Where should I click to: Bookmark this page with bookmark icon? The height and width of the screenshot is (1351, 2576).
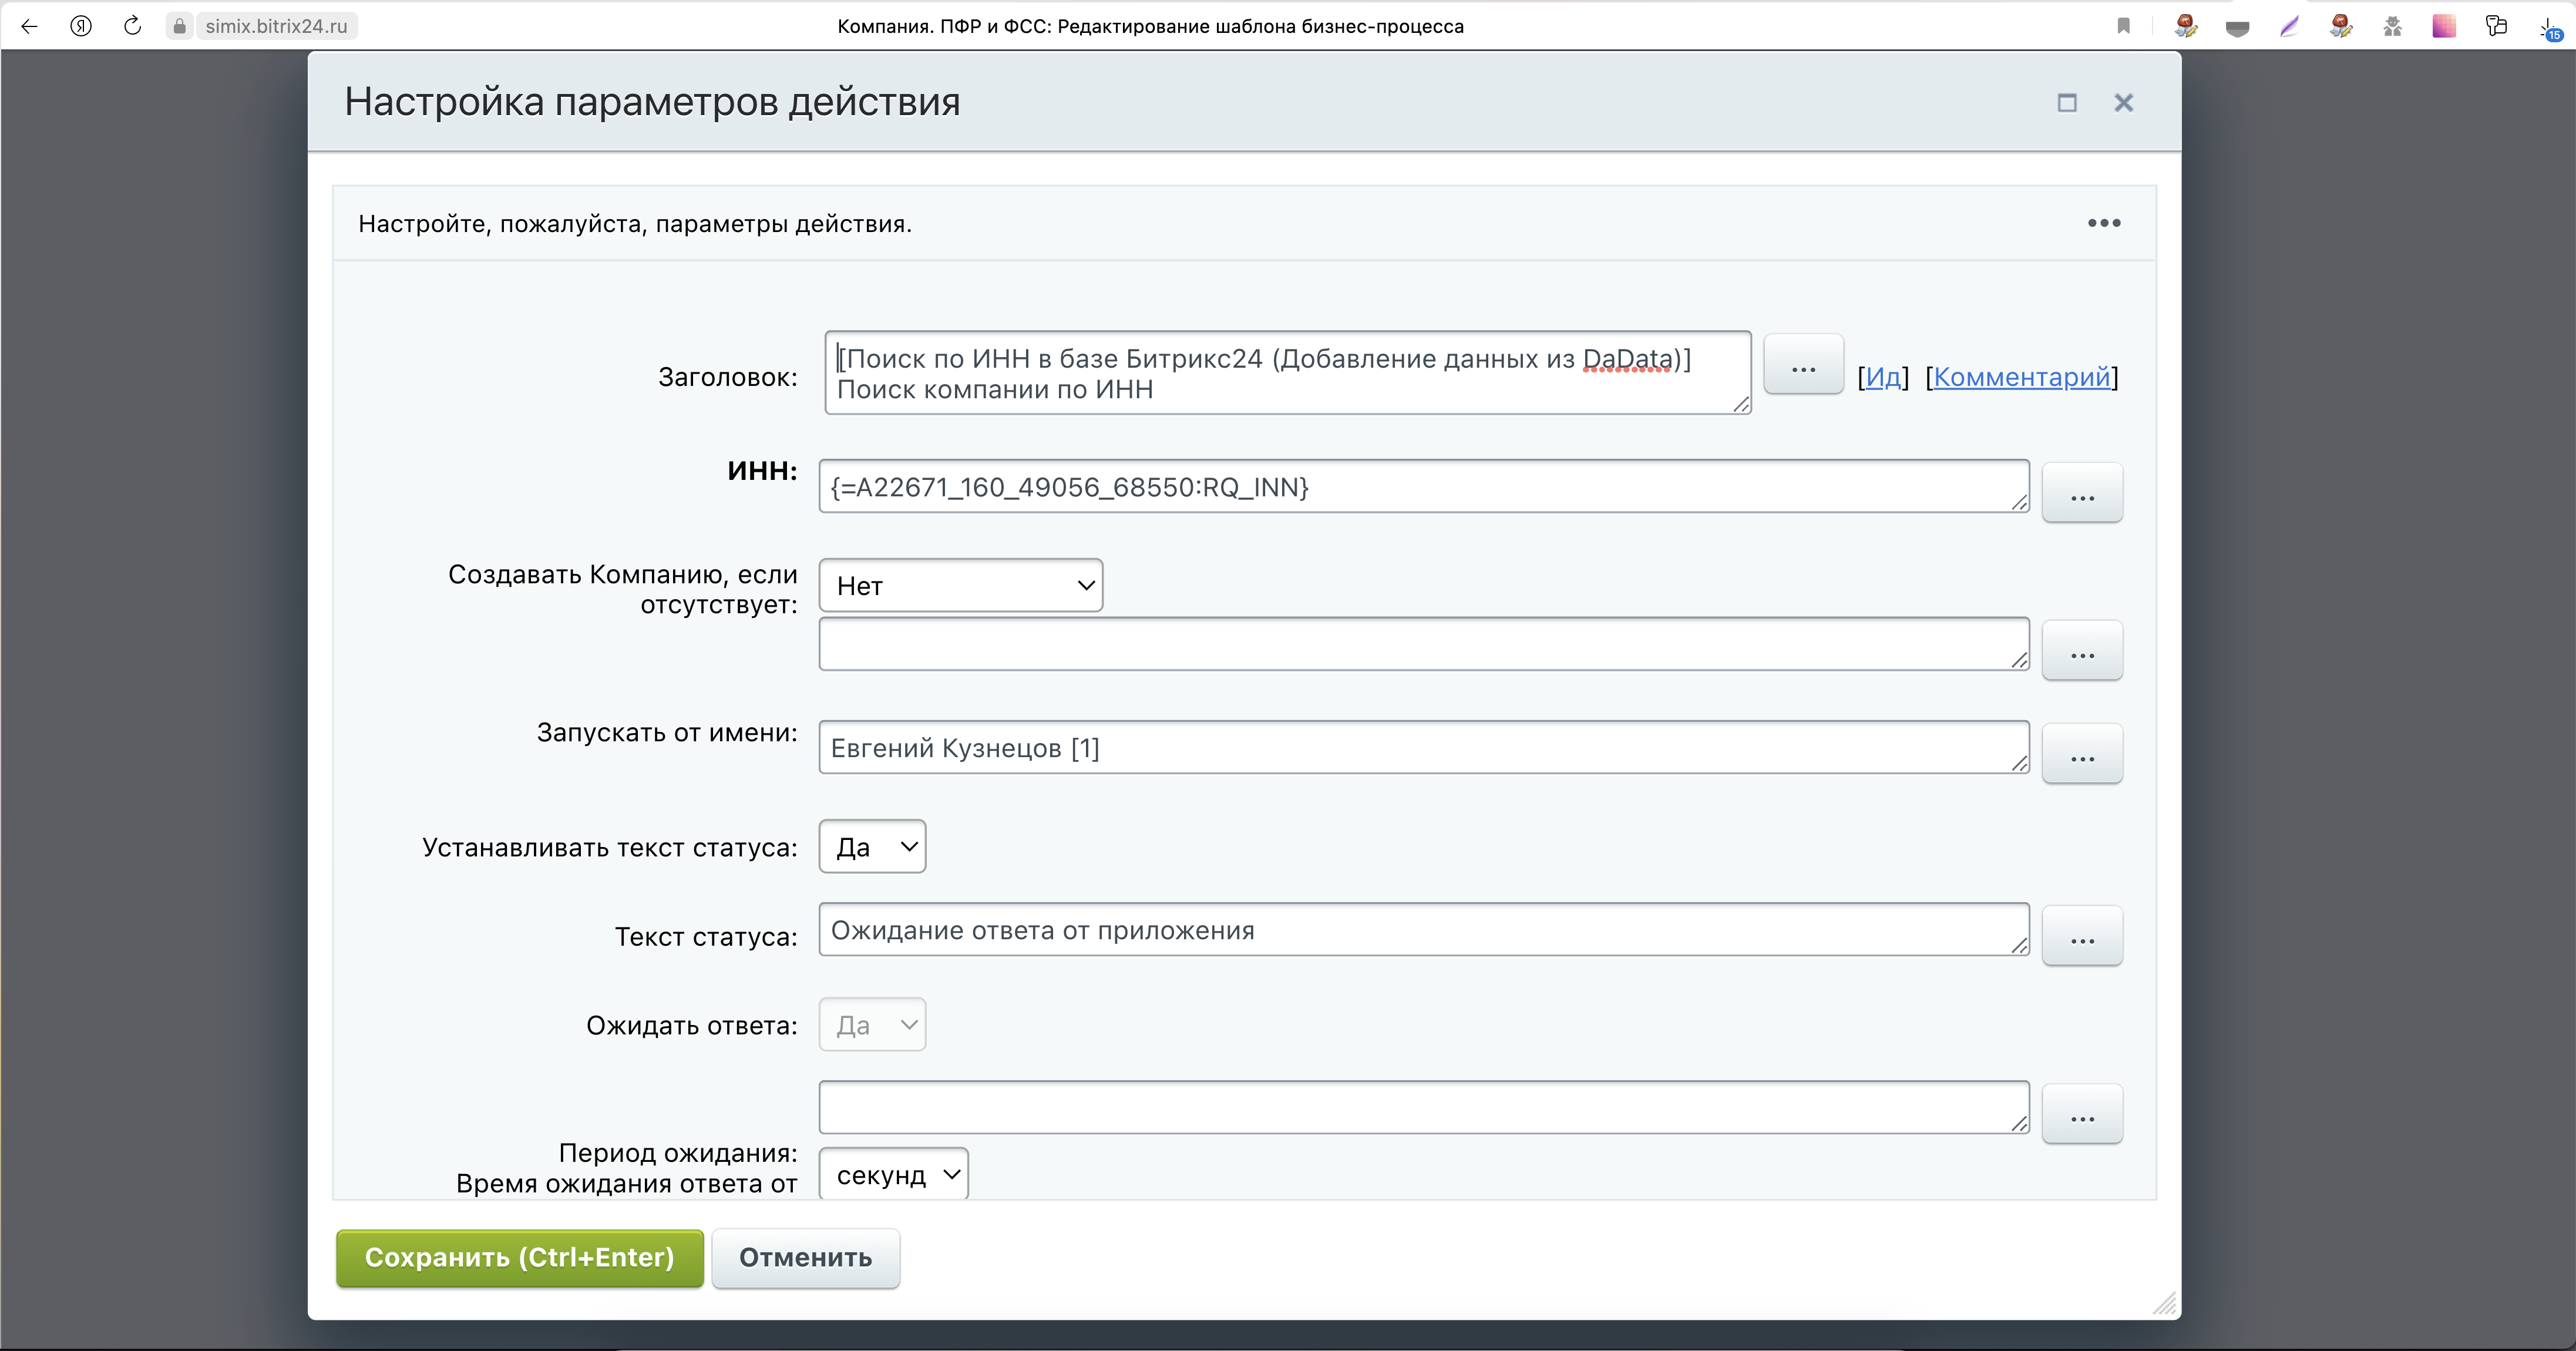click(2123, 26)
